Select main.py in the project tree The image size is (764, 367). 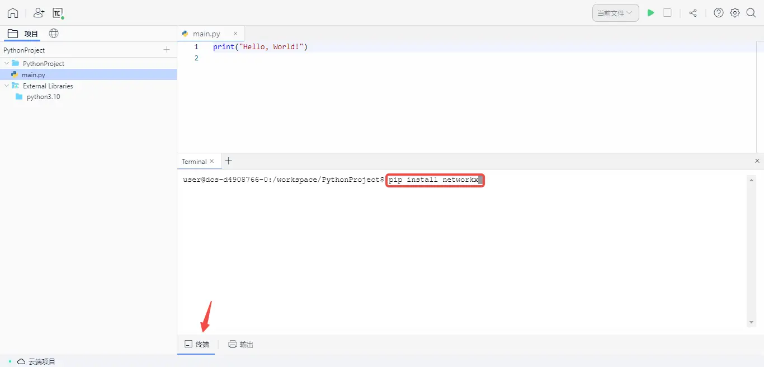click(x=88, y=74)
